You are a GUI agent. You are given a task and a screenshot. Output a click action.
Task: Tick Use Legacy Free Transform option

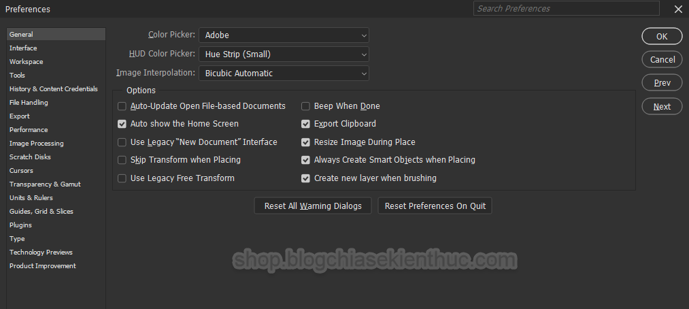pyautogui.click(x=122, y=178)
